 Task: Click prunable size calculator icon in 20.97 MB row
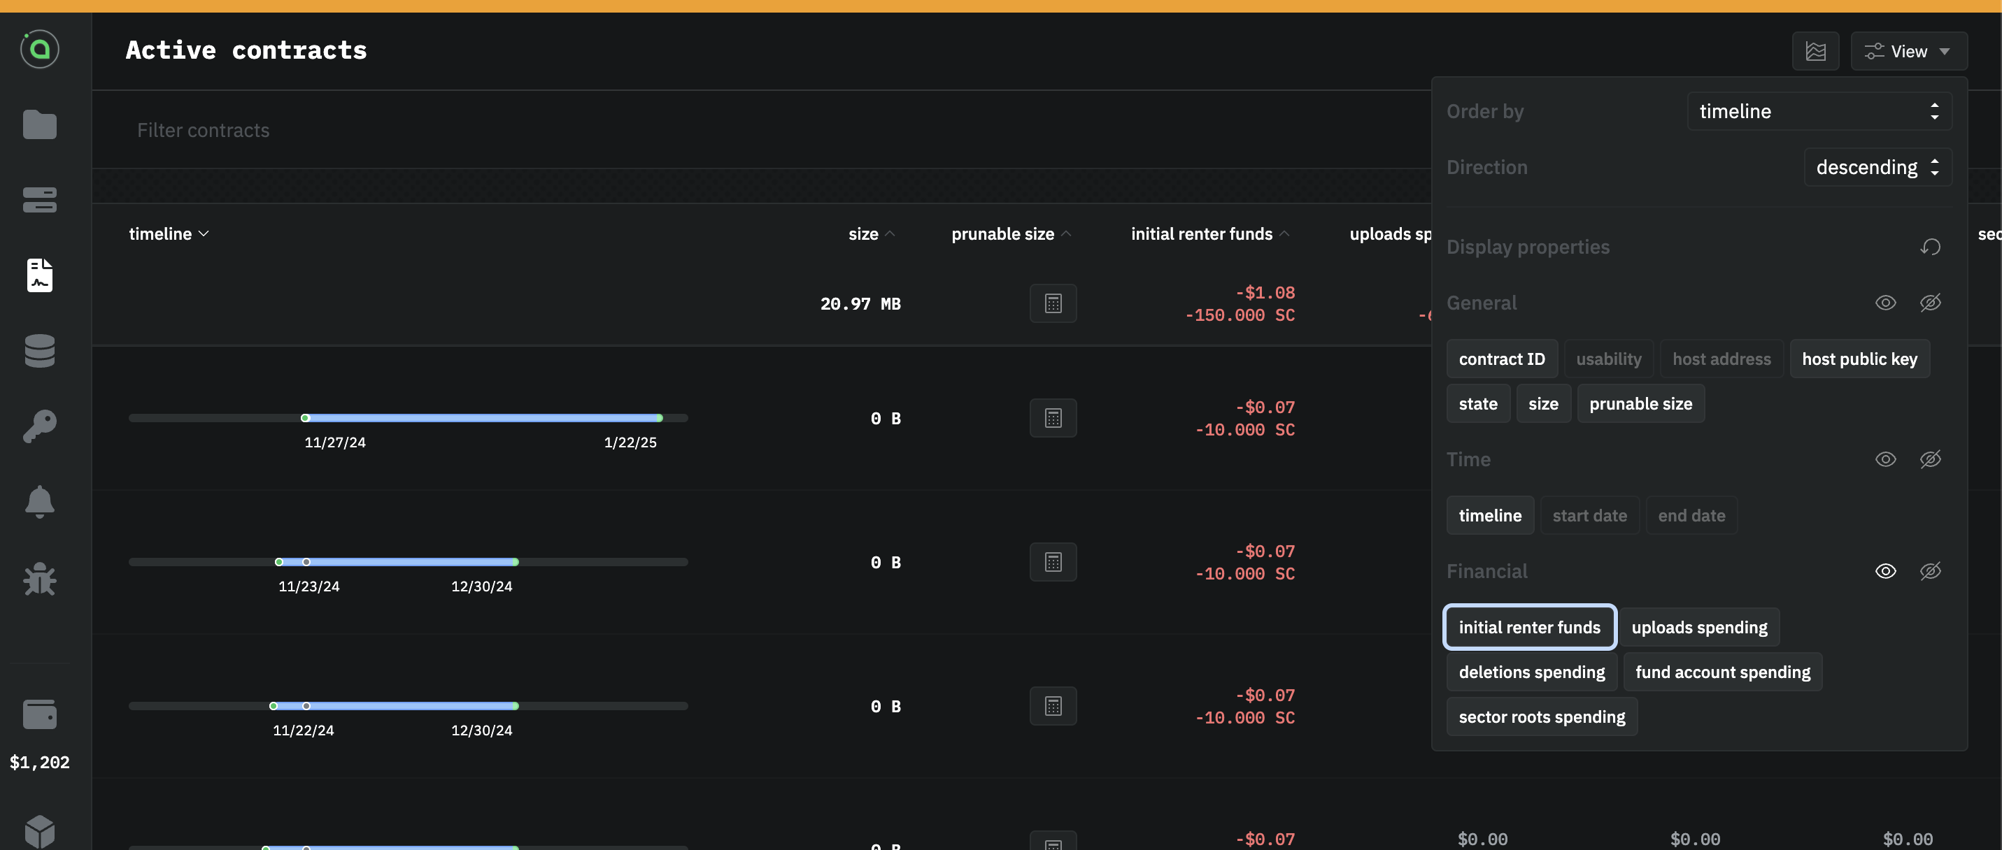tap(1053, 303)
